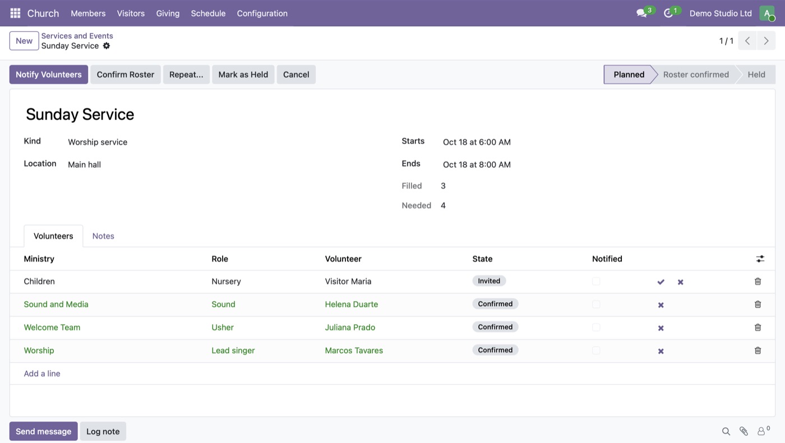This screenshot has width=785, height=443.
Task: Open the activities clock icon
Action: pyautogui.click(x=668, y=13)
